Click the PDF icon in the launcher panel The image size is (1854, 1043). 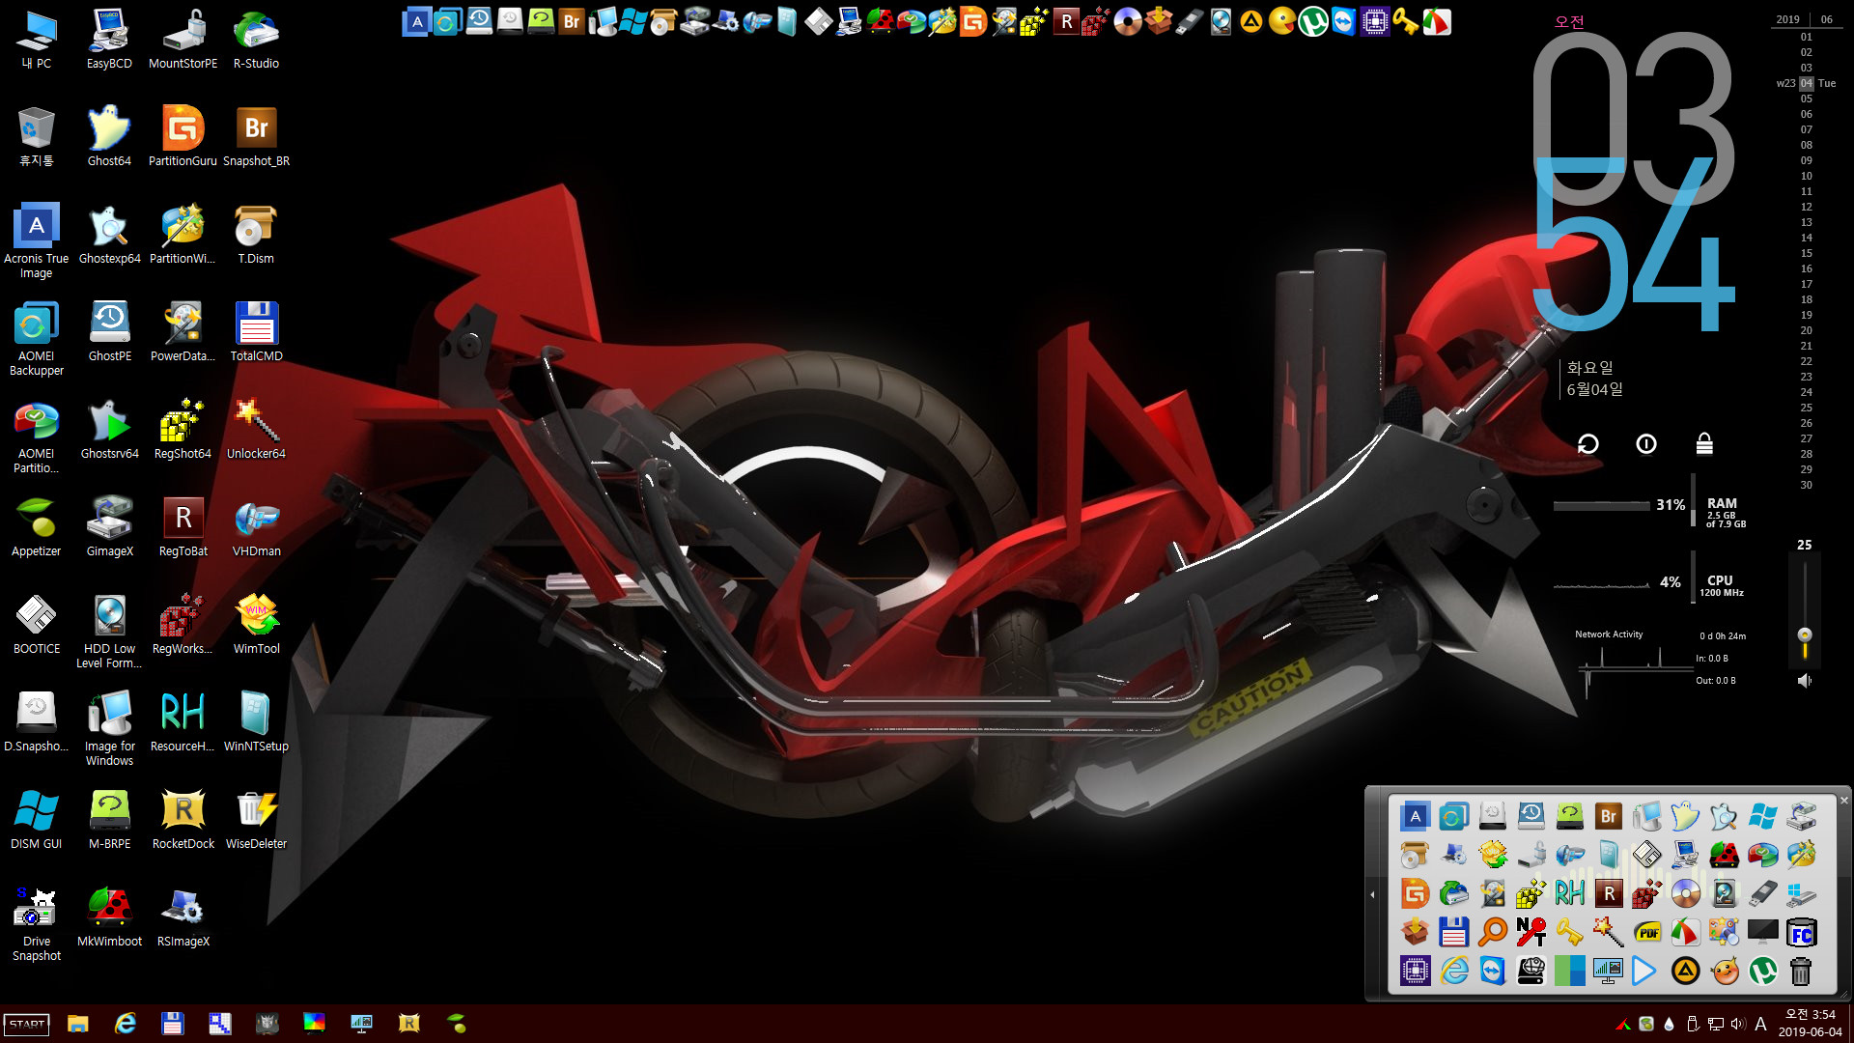(x=1647, y=932)
